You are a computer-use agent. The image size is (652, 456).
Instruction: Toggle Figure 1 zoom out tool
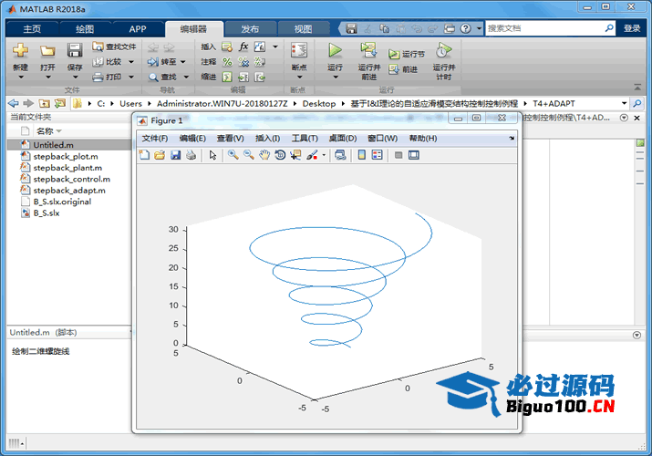[x=249, y=155]
